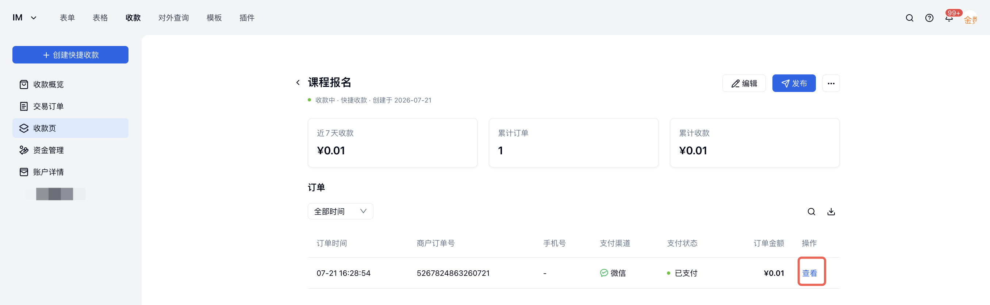Screen dimensions: 990x305
Task: Search orders with the magnifier icon
Action: pos(811,212)
